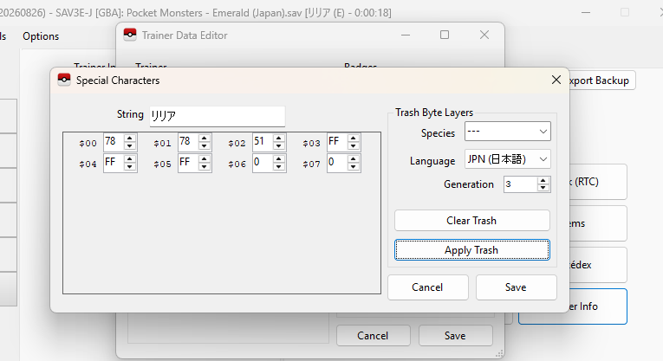The image size is (663, 361).
Task: Decrease the $01 byte value
Action: coord(205,146)
